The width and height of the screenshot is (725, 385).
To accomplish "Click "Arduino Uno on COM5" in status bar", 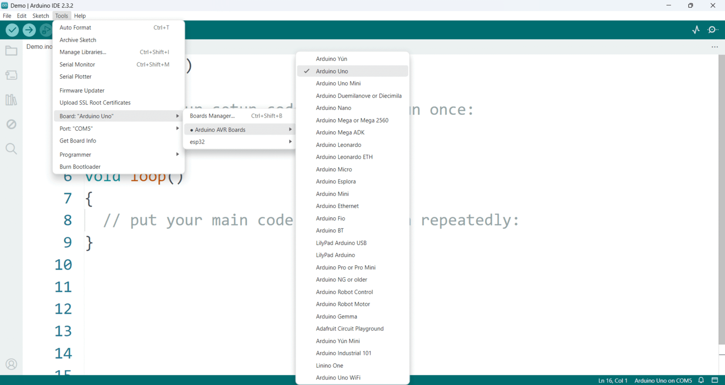I will click(663, 380).
